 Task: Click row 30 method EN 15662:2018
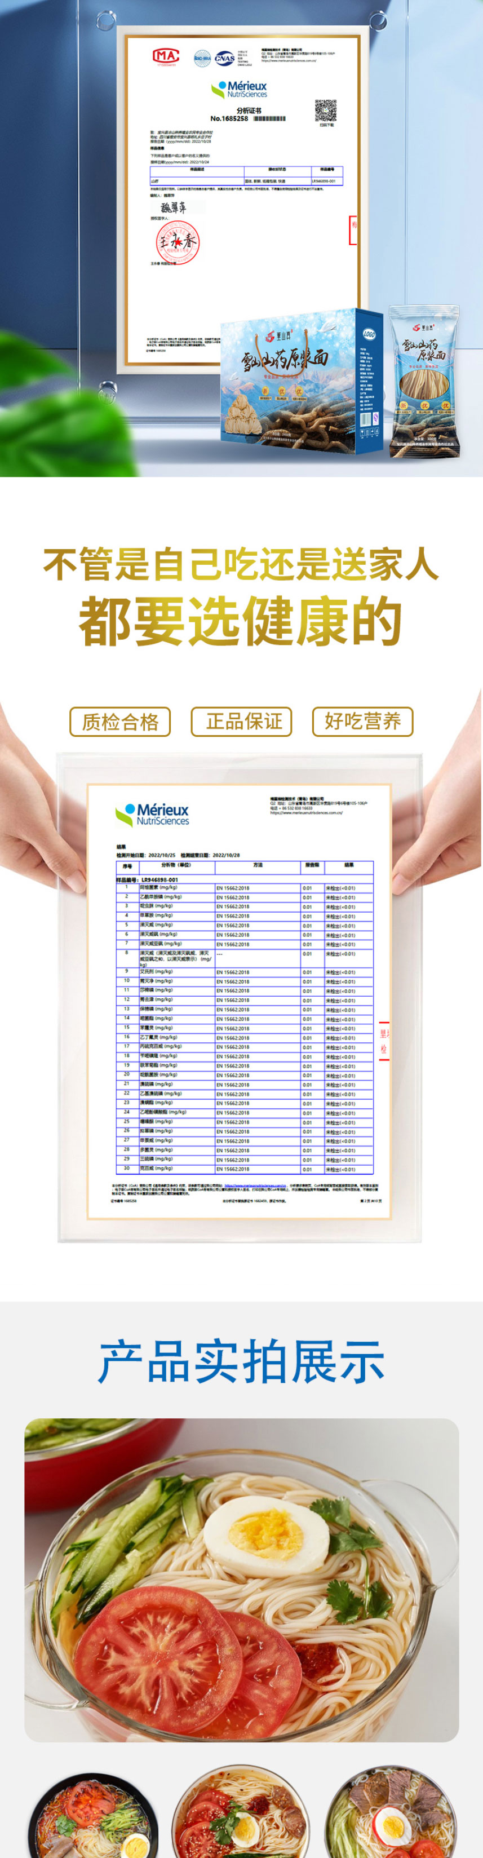tap(233, 1169)
